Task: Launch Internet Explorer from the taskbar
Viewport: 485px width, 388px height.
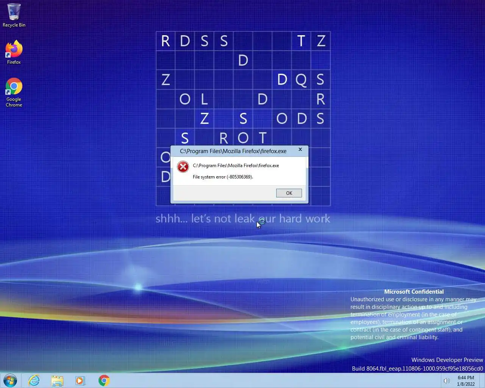Action: pyautogui.click(x=34, y=380)
